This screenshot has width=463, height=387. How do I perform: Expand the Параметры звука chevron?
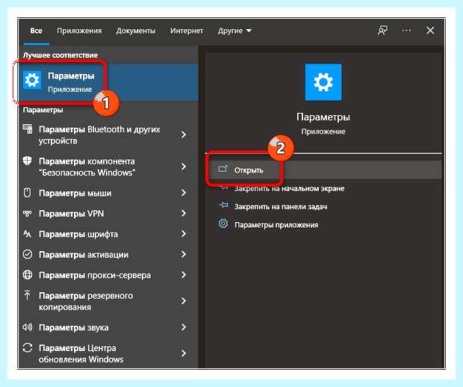[184, 327]
